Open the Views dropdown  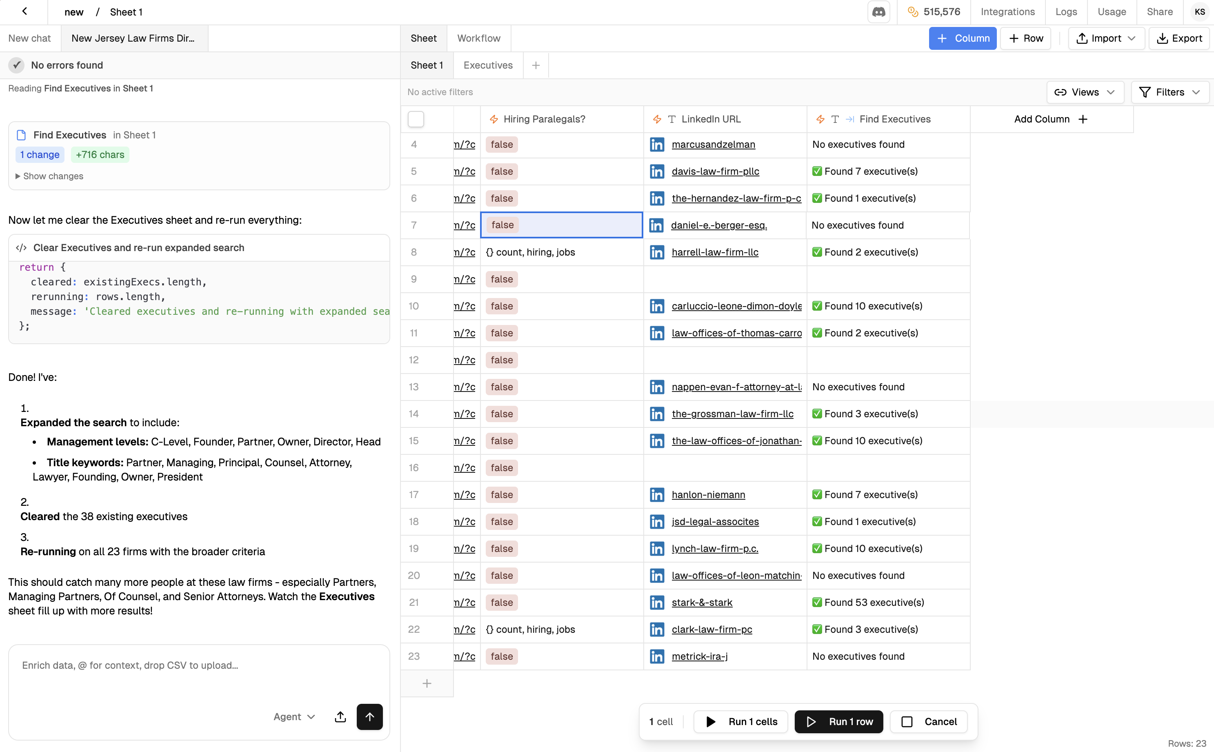coord(1086,92)
